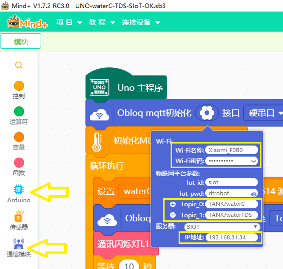
Task: Click the Wi-Fi: section heading in popup
Action: pos(164,141)
